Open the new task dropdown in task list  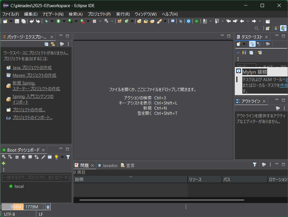244,44
